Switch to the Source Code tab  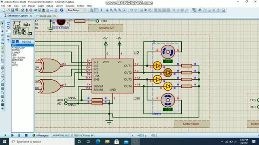pyautogui.click(x=46, y=16)
